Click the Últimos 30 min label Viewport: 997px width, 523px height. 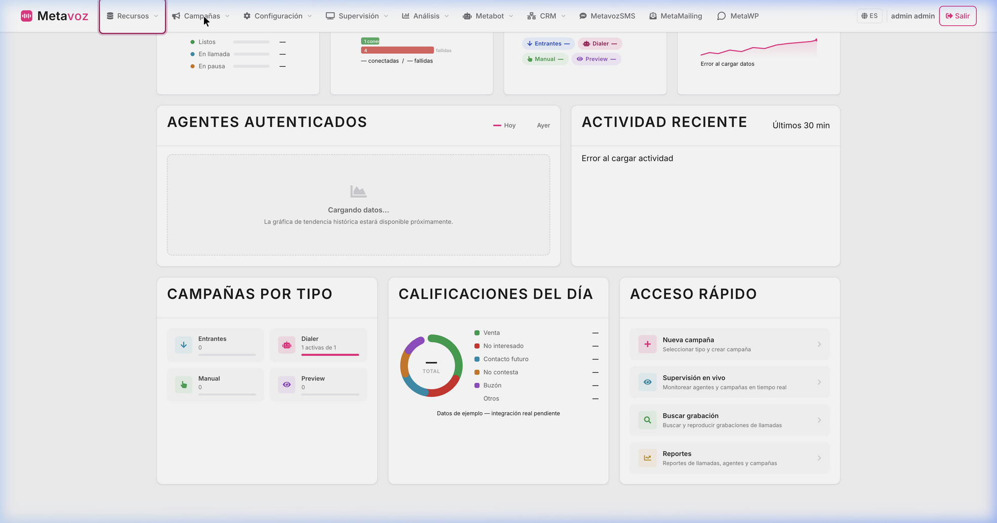click(801, 125)
